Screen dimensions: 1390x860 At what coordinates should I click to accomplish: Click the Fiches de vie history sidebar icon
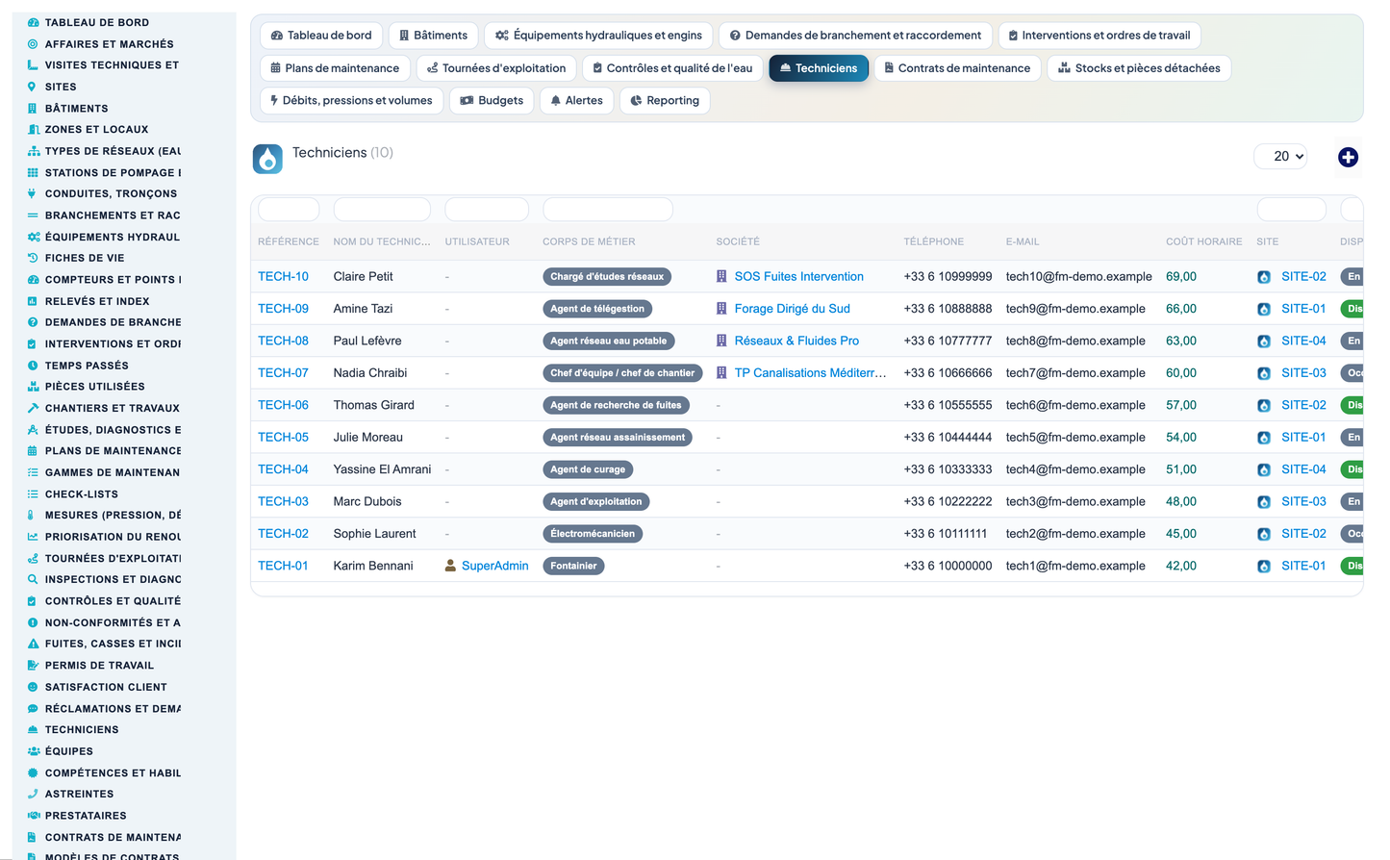[x=33, y=258]
